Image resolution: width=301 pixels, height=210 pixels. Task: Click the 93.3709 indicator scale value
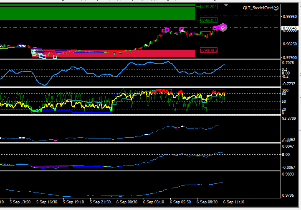tap(289, 119)
